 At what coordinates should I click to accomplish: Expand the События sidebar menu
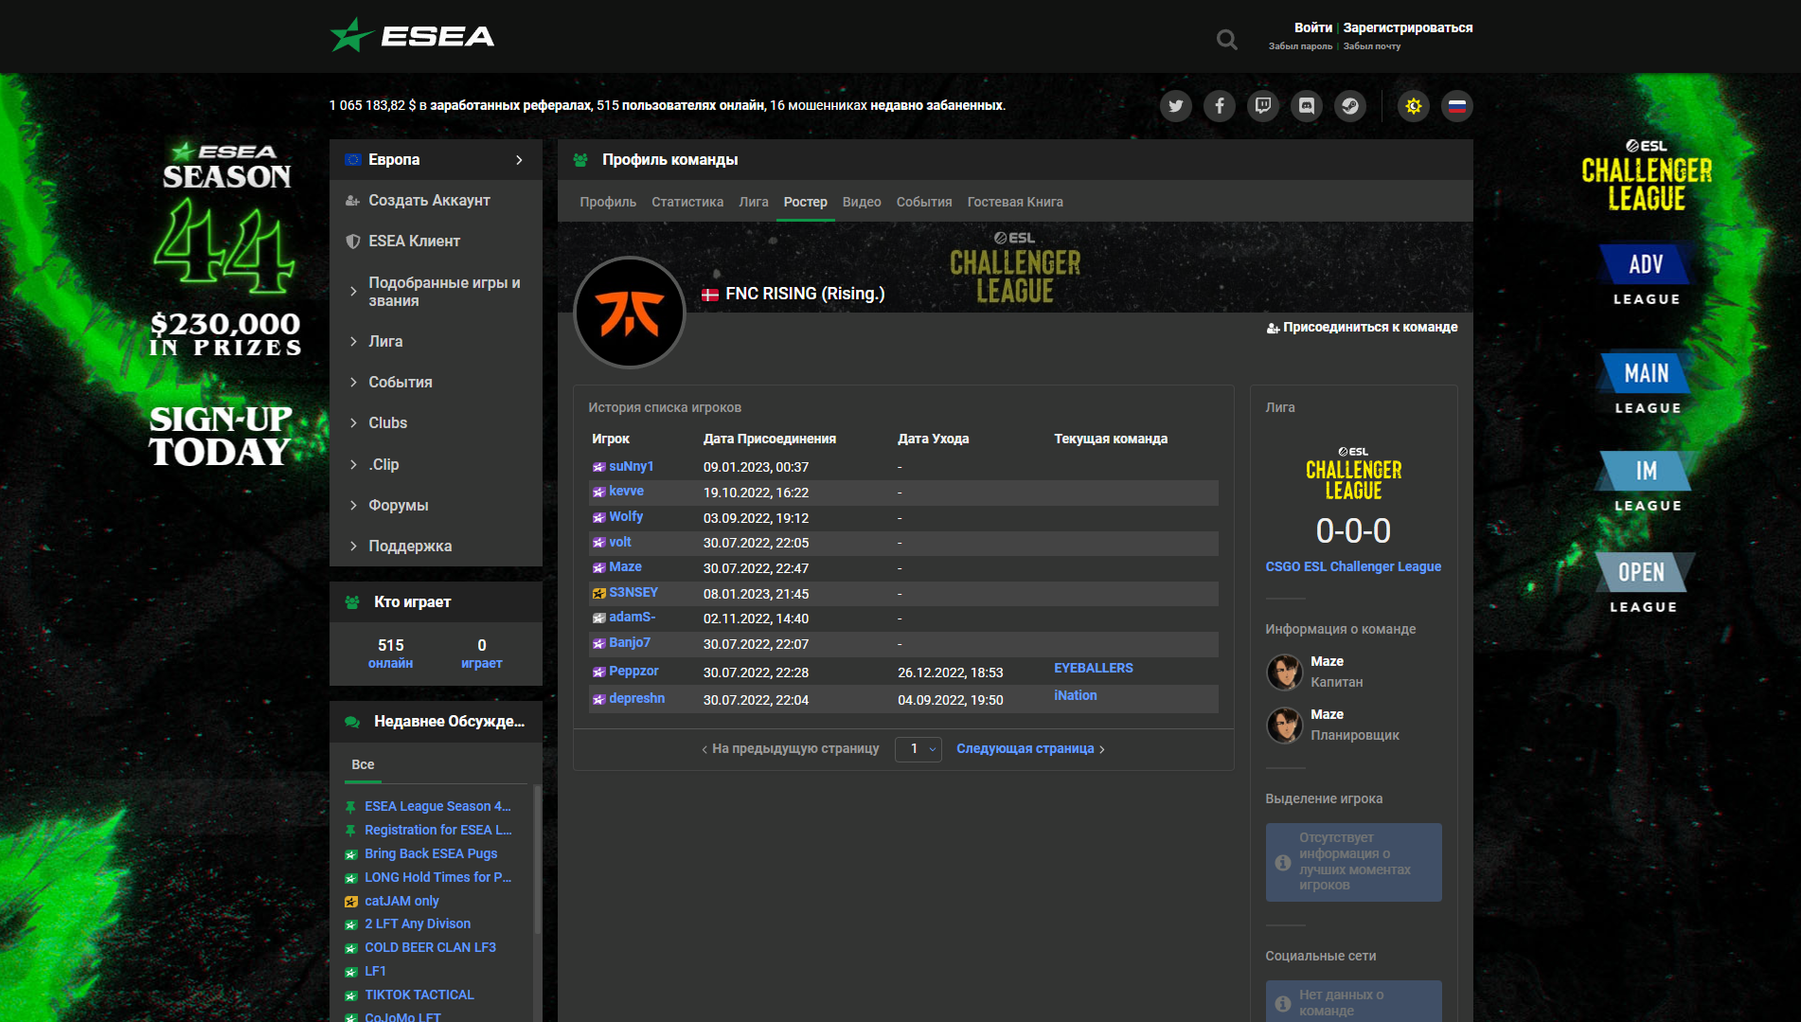coord(436,383)
